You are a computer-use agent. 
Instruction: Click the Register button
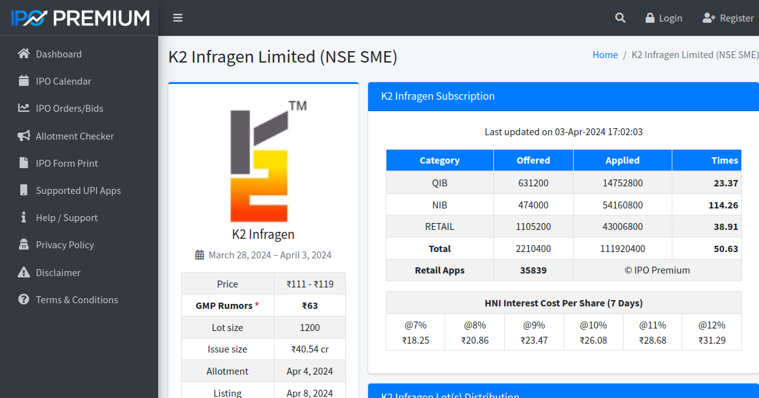[x=728, y=18]
